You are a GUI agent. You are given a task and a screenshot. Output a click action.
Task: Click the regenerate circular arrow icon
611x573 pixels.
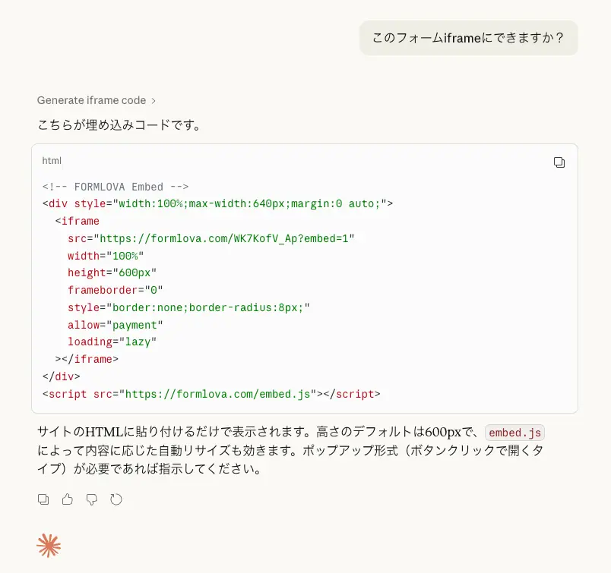[116, 499]
